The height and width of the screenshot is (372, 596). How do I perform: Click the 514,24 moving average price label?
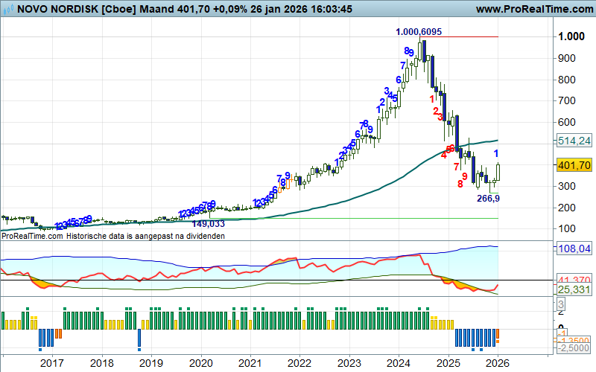click(x=574, y=141)
